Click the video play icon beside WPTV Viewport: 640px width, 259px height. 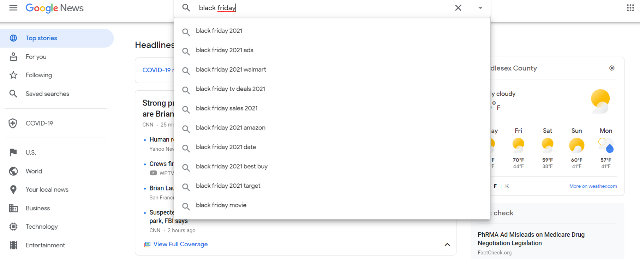(x=153, y=173)
